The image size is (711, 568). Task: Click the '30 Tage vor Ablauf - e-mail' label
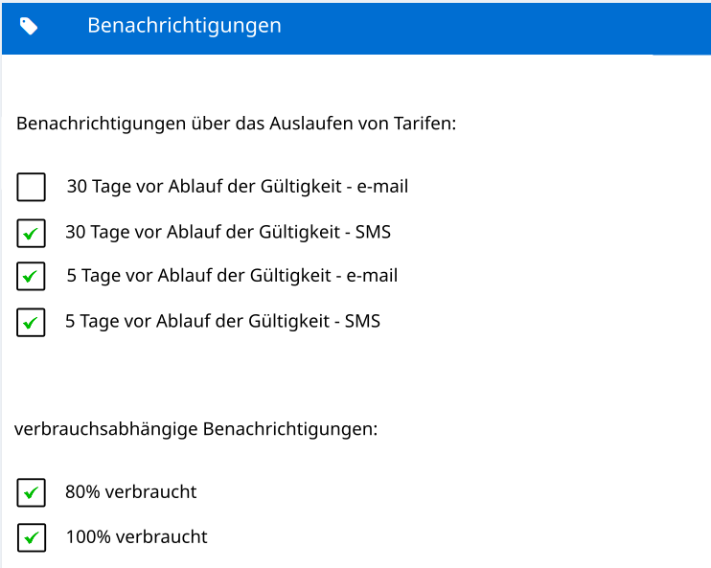pyautogui.click(x=237, y=187)
